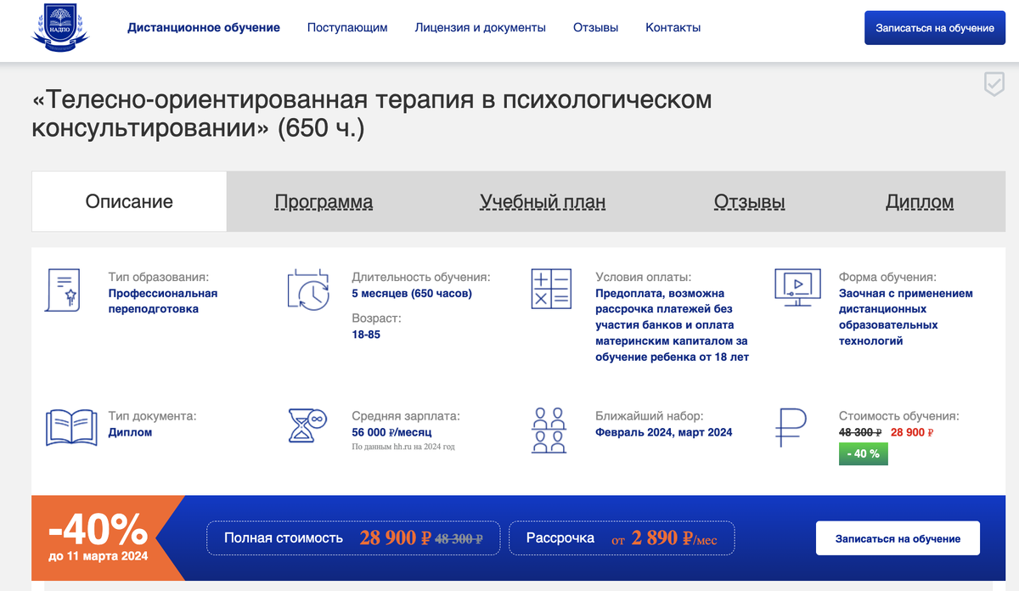The width and height of the screenshot is (1019, 591).
Task: Toggle the checkmark badge in the top right
Action: (x=993, y=86)
